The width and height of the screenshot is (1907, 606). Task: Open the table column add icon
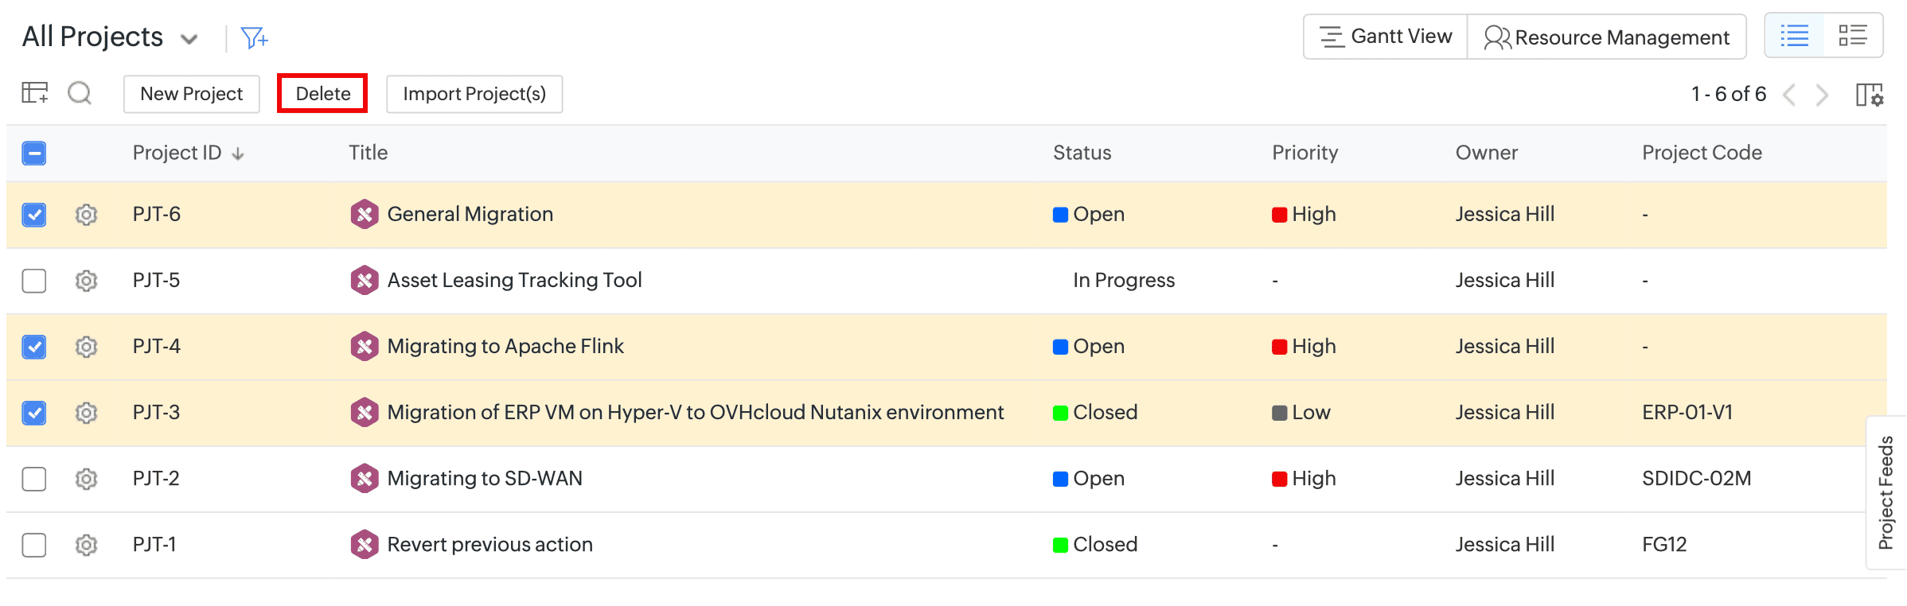pyautogui.click(x=34, y=93)
